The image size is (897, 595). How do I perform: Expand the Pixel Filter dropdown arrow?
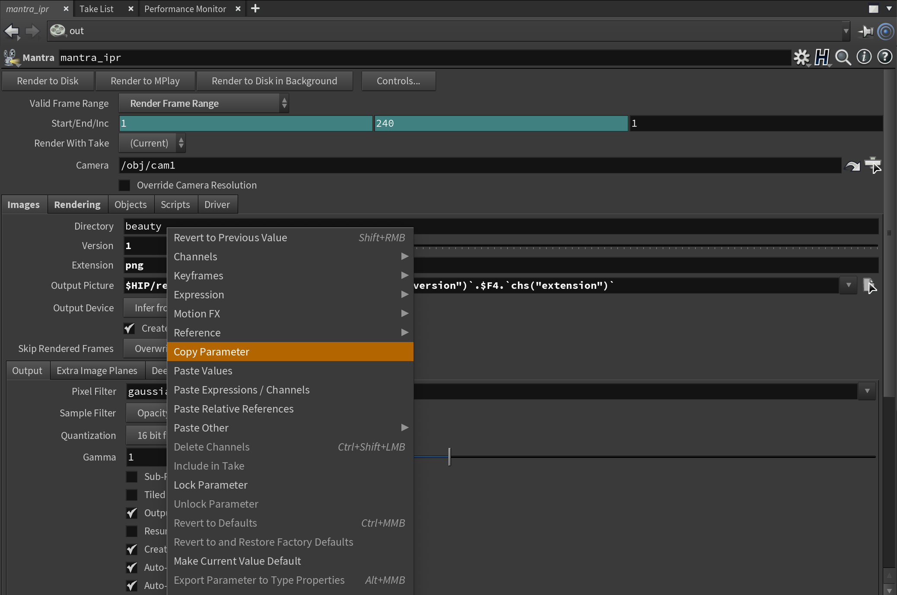click(x=867, y=391)
